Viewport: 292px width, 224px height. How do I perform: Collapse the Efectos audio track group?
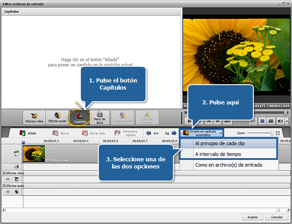tap(4, 185)
